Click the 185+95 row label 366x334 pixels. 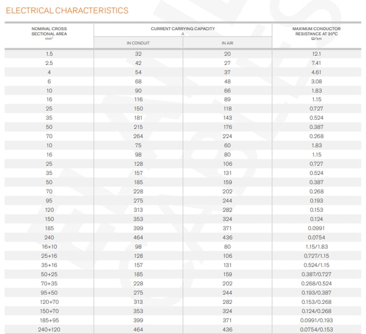49,320
